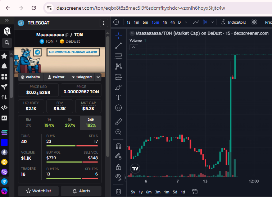Set chart interval to 5m
Image resolution: width=272 pixels, height=197 pixels.
[145, 22]
